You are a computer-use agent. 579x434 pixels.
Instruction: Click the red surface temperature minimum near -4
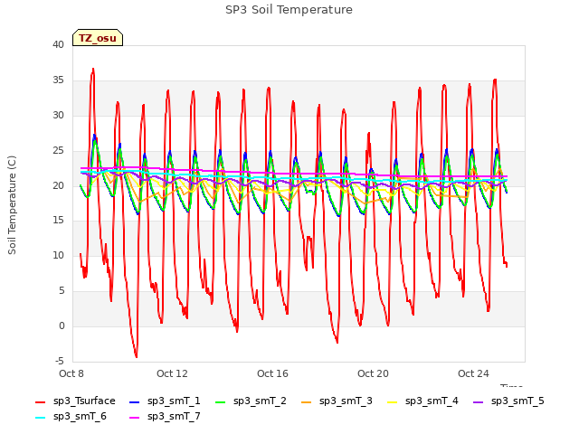137,355
